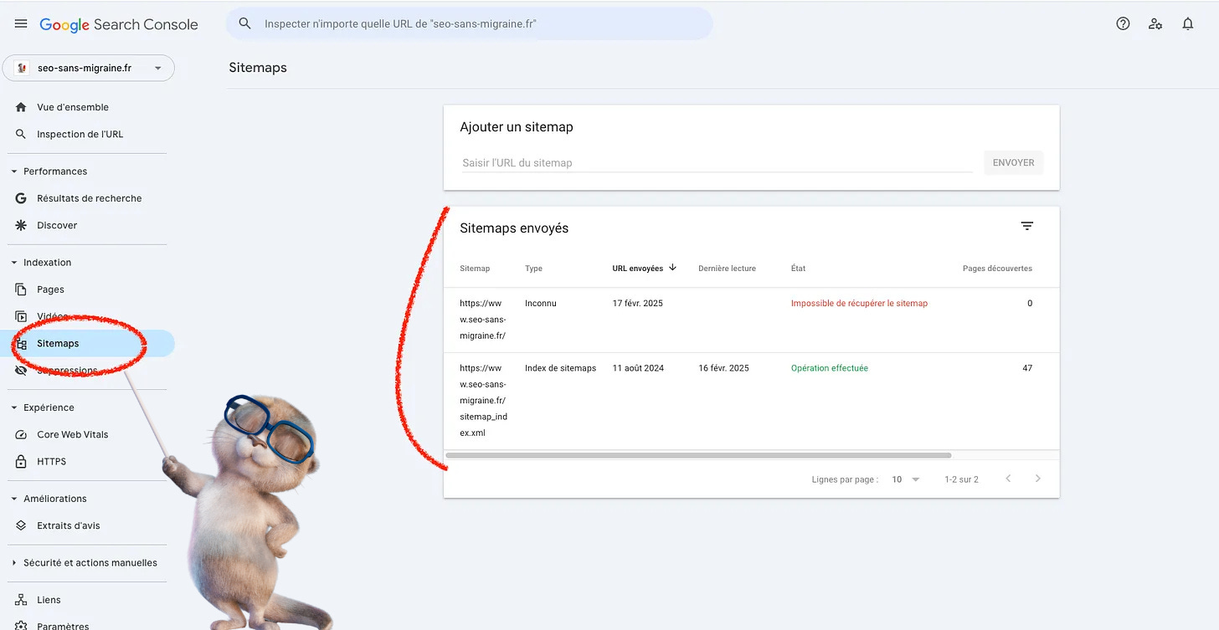Click the sort arrow beside URL envoyées
This screenshot has width=1219, height=630.
(x=672, y=268)
